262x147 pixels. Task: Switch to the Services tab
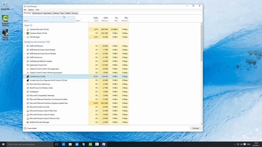click(x=75, y=13)
